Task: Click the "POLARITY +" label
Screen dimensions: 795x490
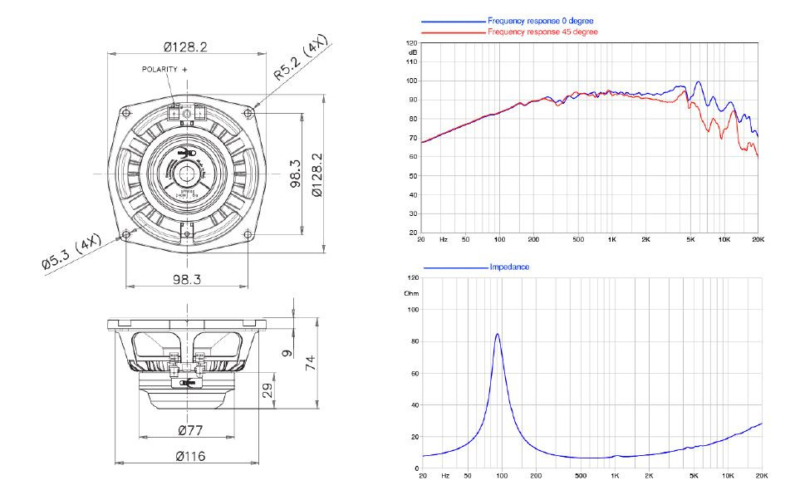Action: pyautogui.click(x=164, y=70)
